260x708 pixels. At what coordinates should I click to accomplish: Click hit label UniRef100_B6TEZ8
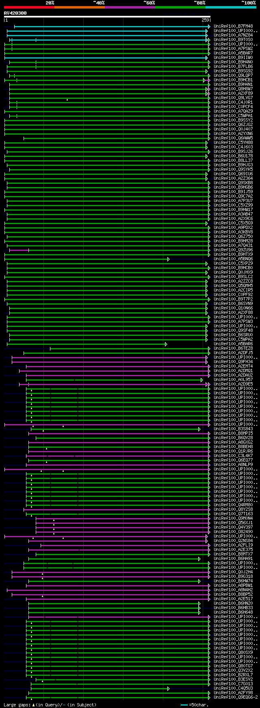point(233,349)
